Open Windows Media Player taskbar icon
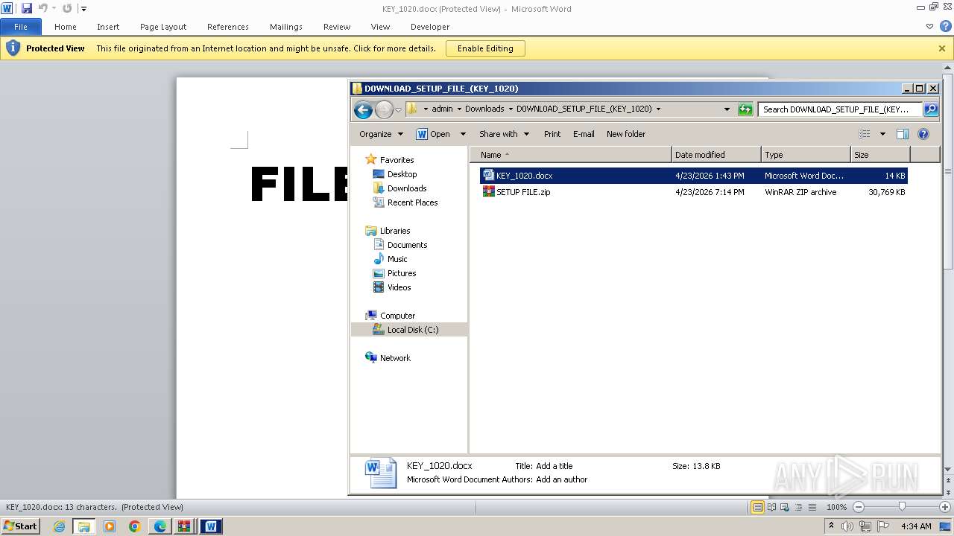The image size is (954, 536). [x=110, y=526]
